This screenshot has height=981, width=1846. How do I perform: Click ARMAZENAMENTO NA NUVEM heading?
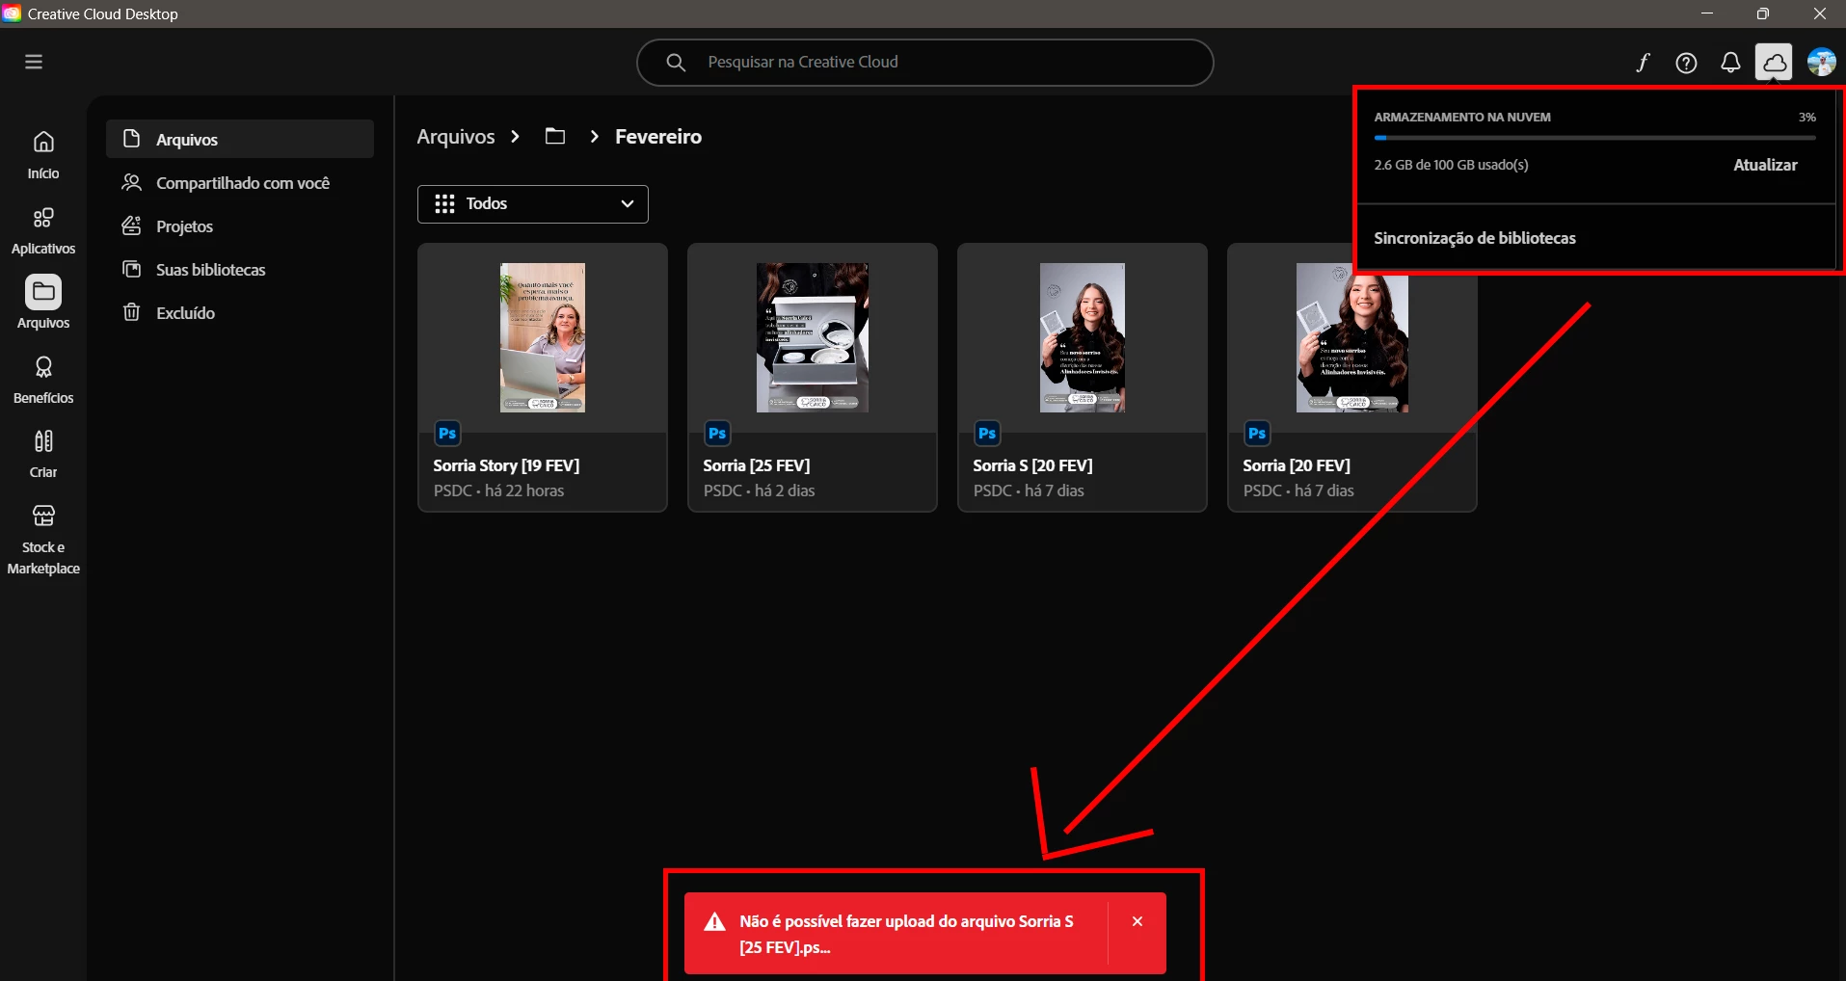(1462, 117)
